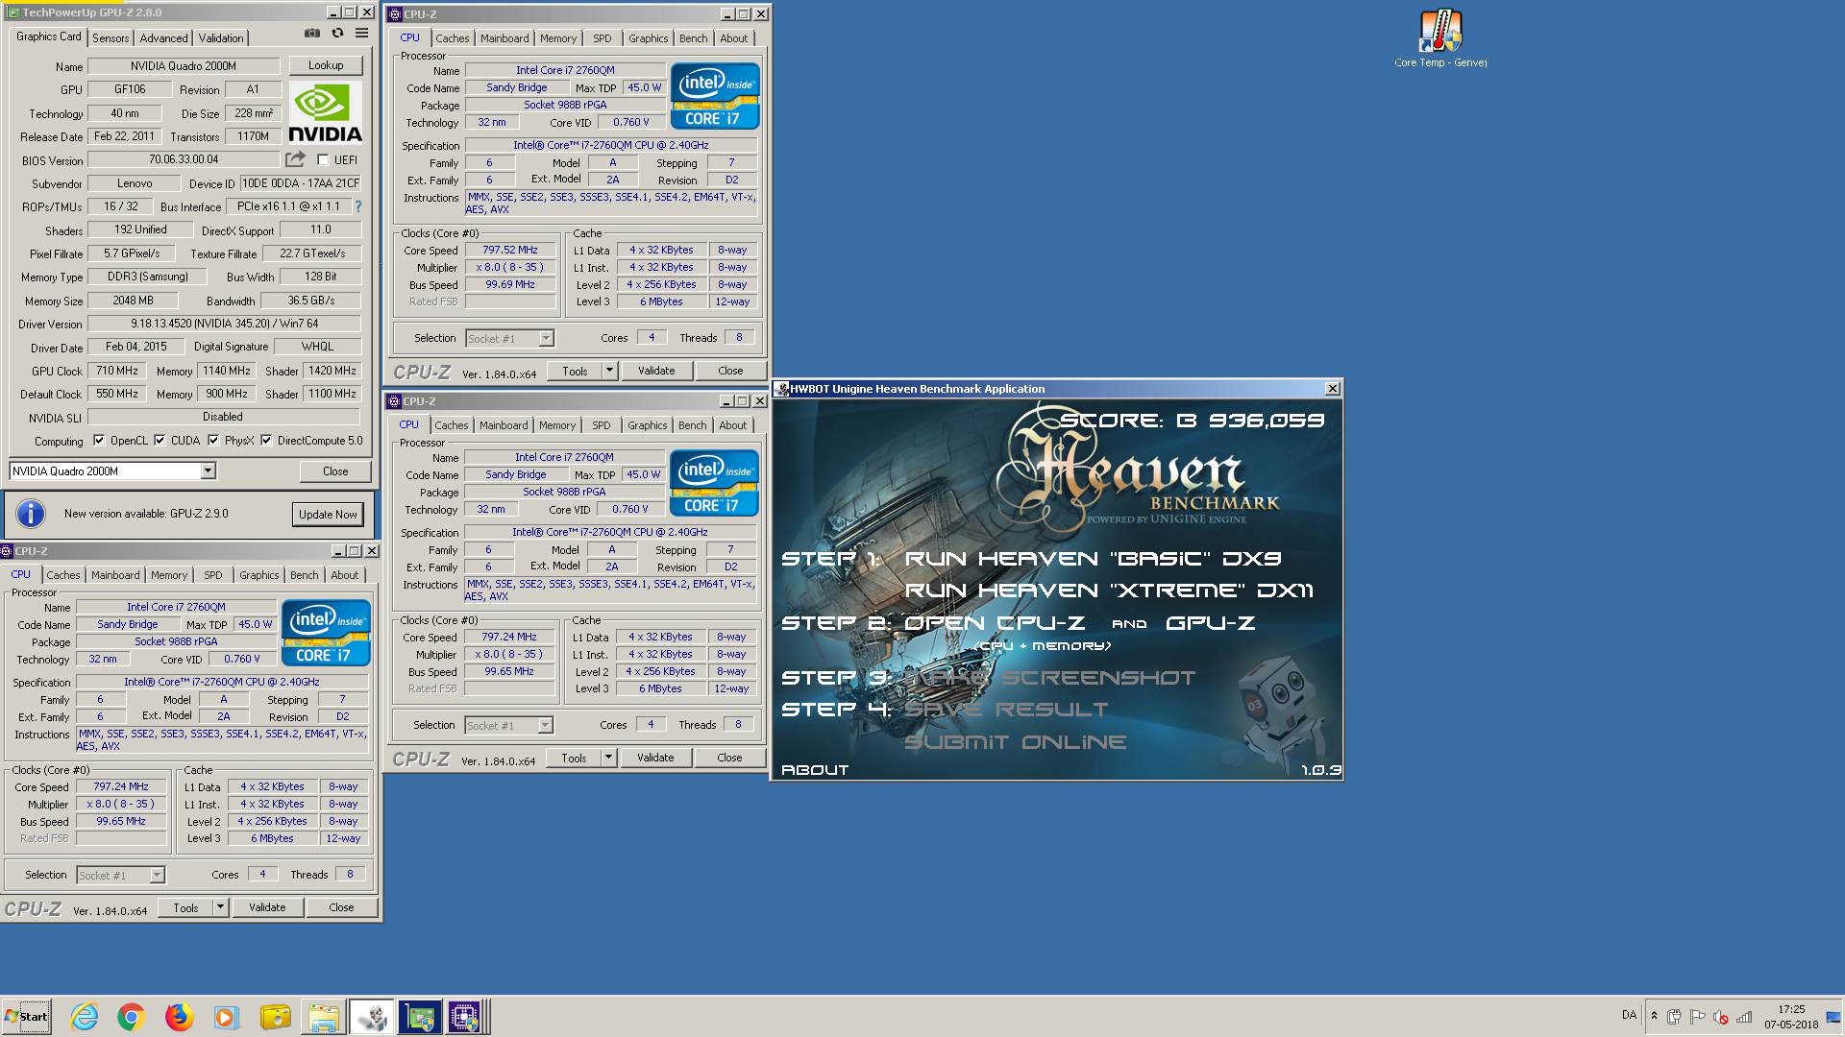Close the HWBOT Heaven Benchmark window
1845x1037 pixels.
[1332, 389]
